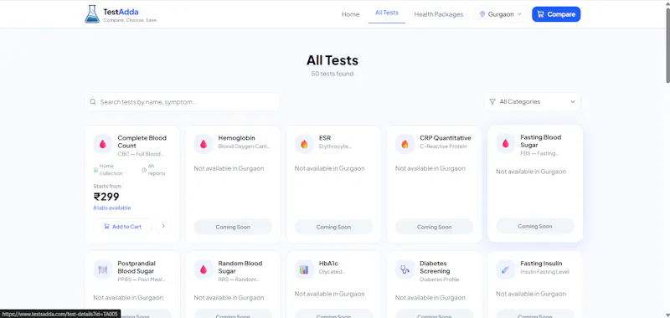This screenshot has height=318, width=670.
Task: Click the All Categories chevron arrow
Action: point(573,101)
